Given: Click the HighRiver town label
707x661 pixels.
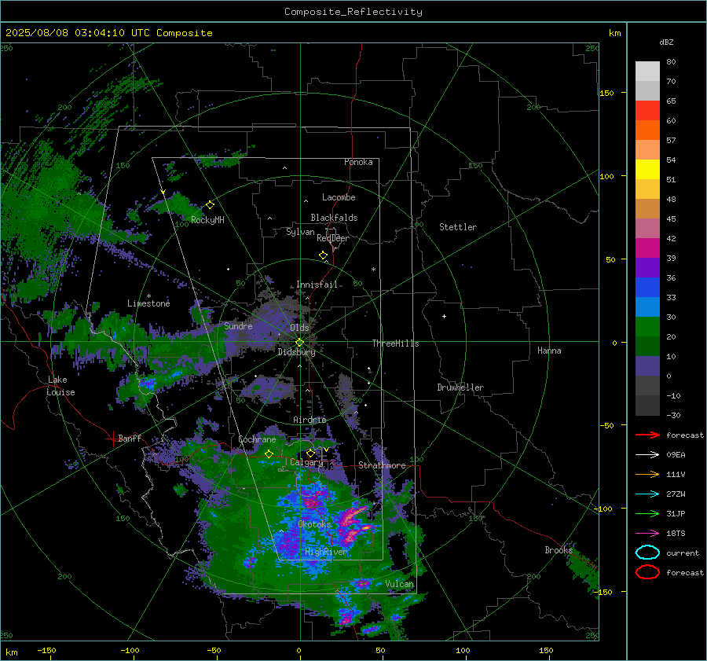Looking at the screenshot, I should click(x=327, y=552).
